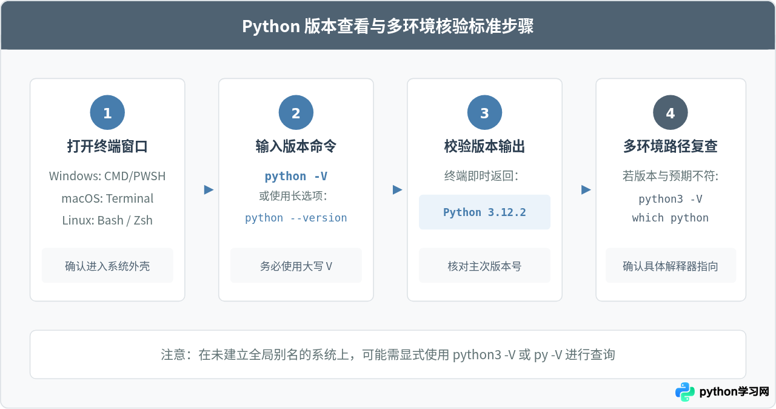Click the output box "Python 3.12.2"
776x409 pixels.
tap(484, 212)
